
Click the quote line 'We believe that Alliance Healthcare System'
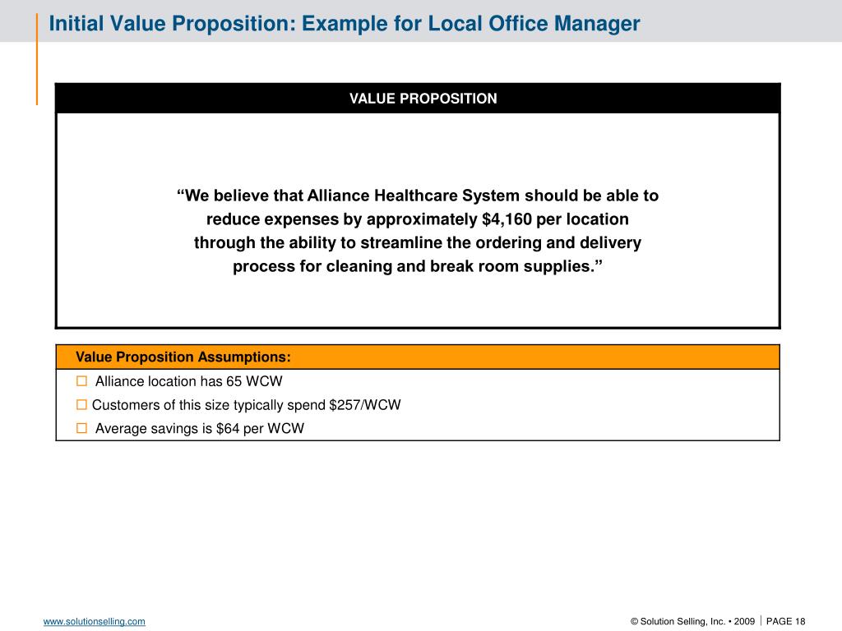point(418,196)
